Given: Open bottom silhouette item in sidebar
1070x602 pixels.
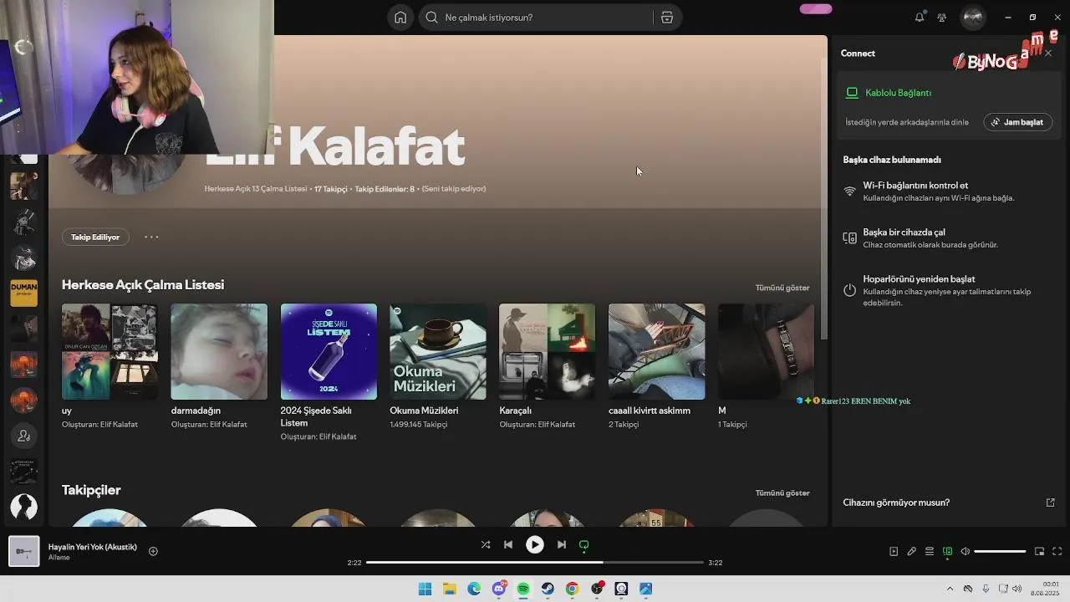Looking at the screenshot, I should click(x=23, y=507).
